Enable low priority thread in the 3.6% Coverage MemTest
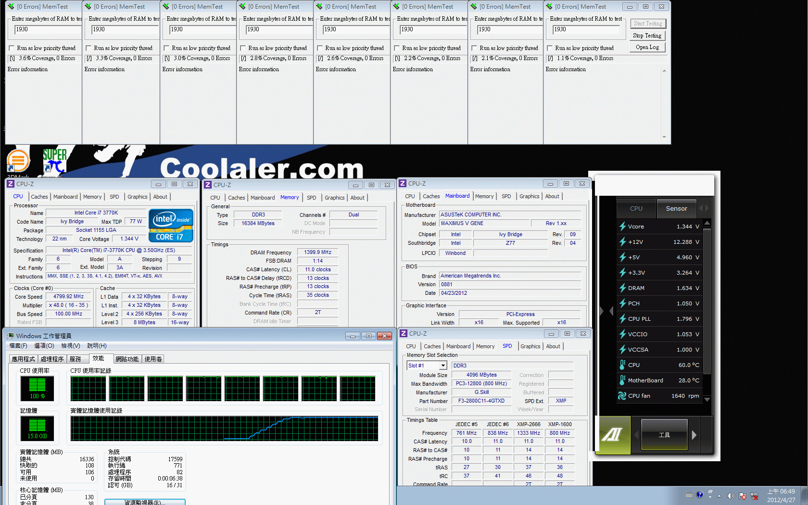Image resolution: width=808 pixels, height=505 pixels. [x=12, y=48]
